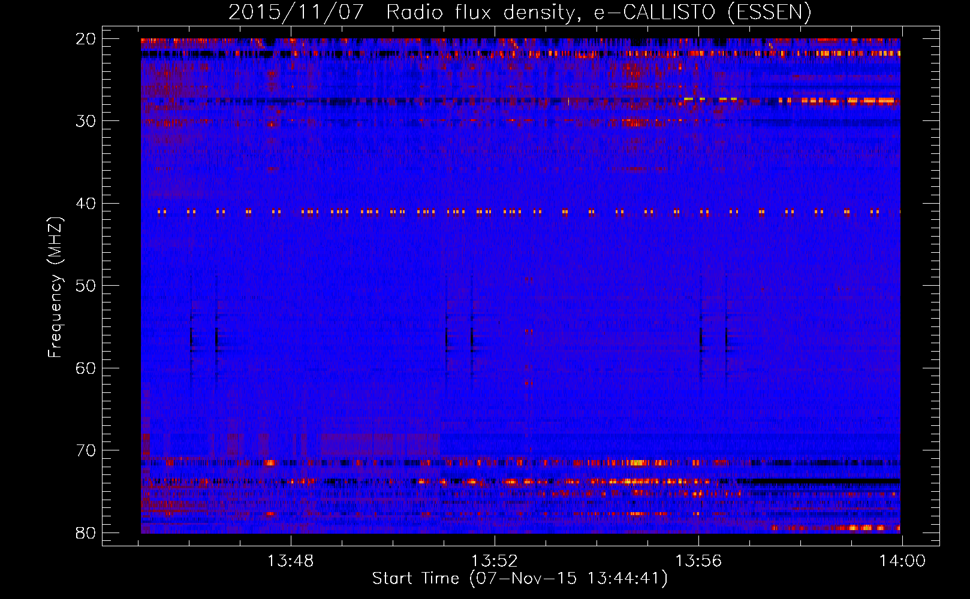Click the "30" frequency tick label
Image resolution: width=970 pixels, height=599 pixels.
click(x=86, y=121)
